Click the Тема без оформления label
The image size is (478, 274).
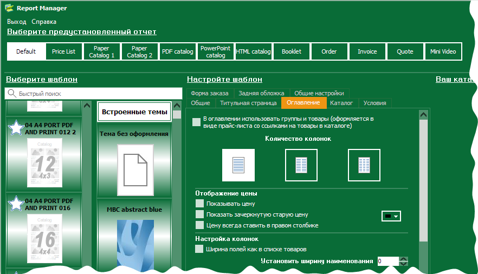[x=134, y=134]
